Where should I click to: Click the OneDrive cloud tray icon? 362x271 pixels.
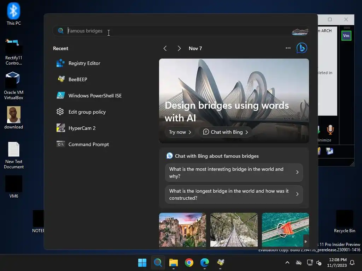click(x=299, y=263)
